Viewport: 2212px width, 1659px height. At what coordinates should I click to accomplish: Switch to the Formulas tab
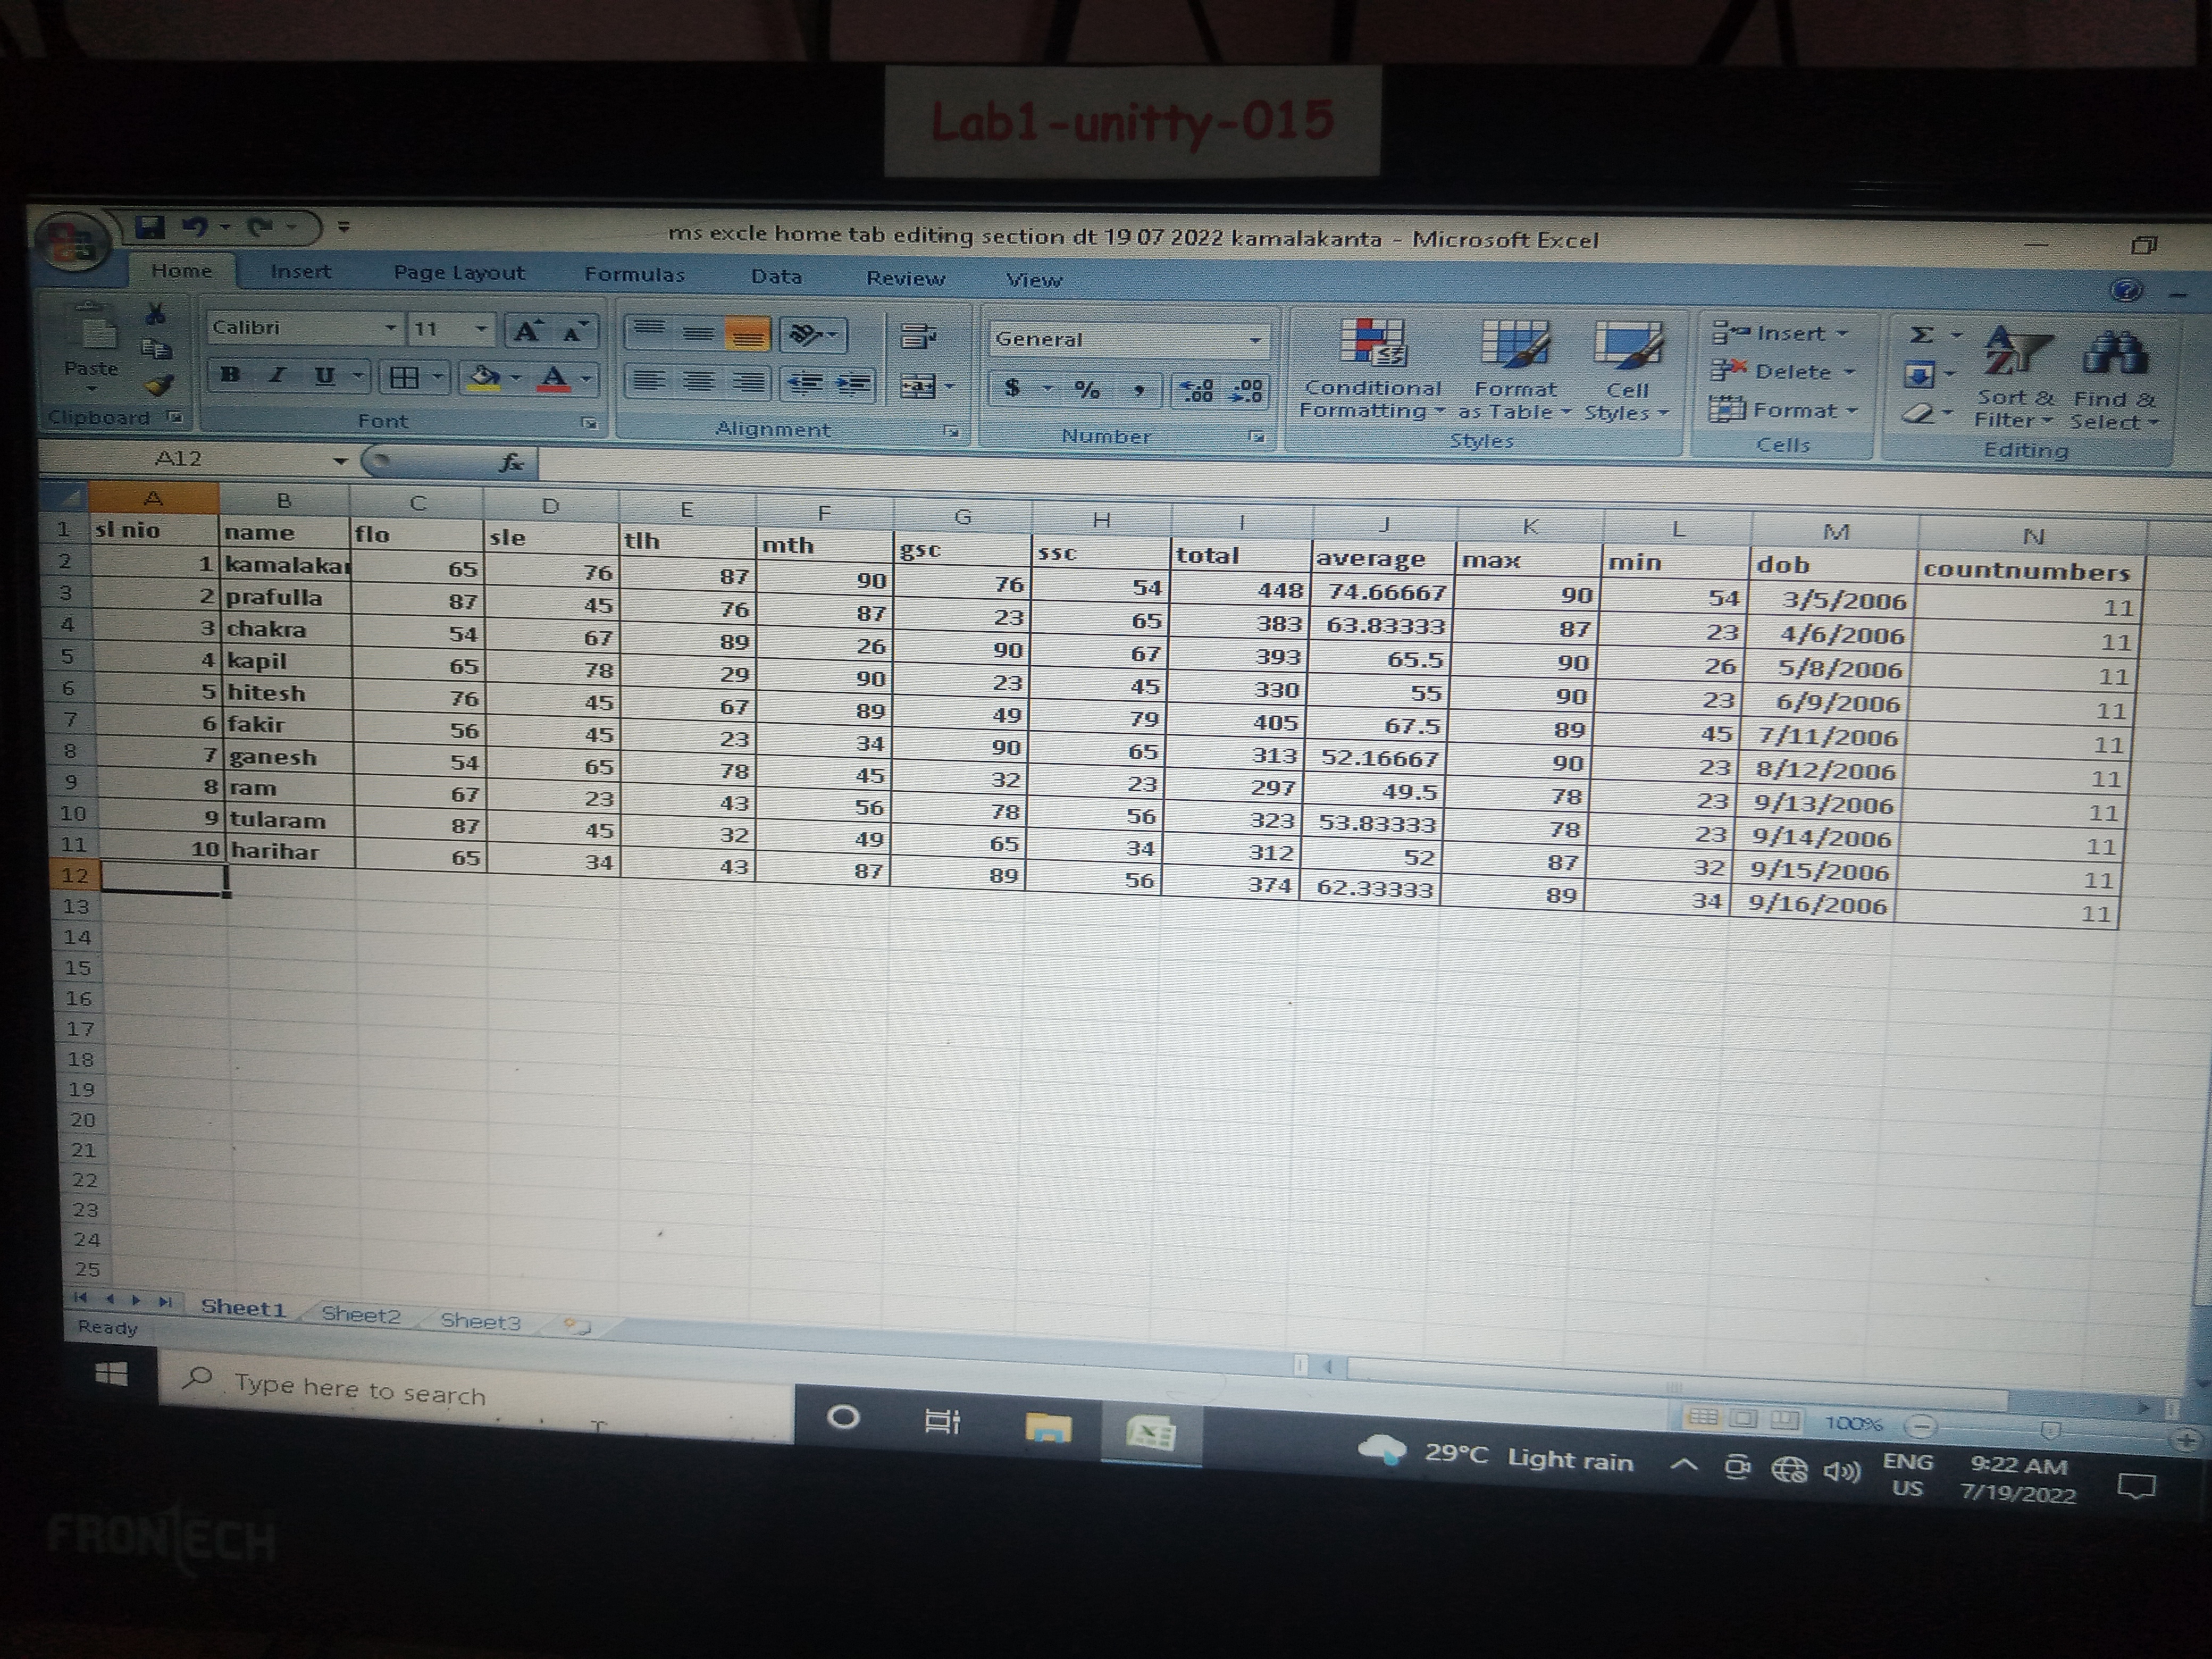634,274
